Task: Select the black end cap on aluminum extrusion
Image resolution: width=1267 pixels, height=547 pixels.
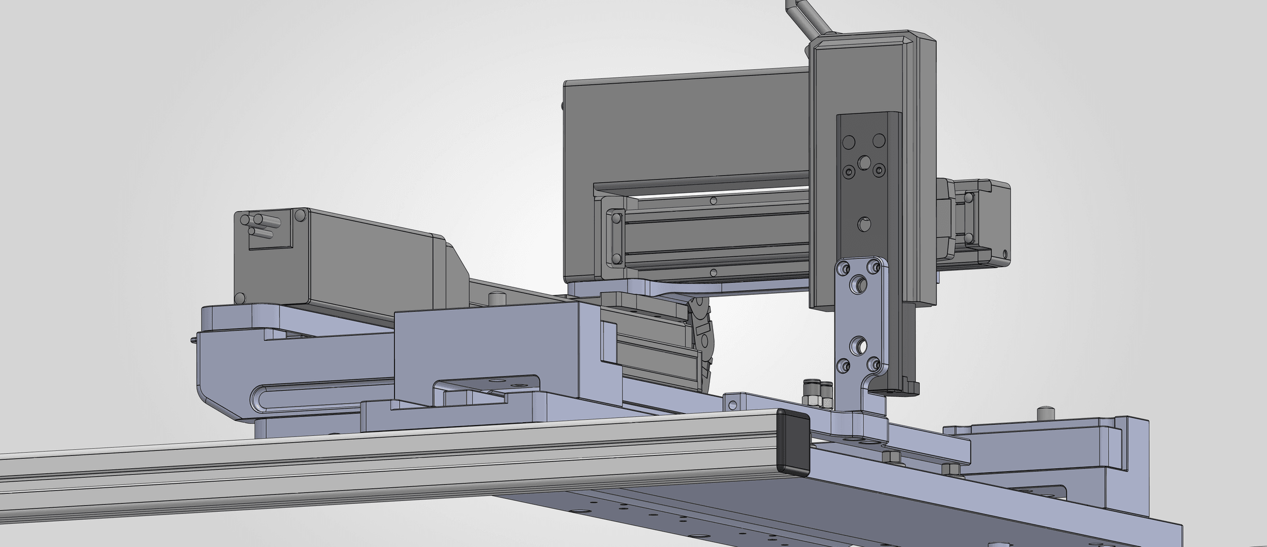Action: (792, 442)
